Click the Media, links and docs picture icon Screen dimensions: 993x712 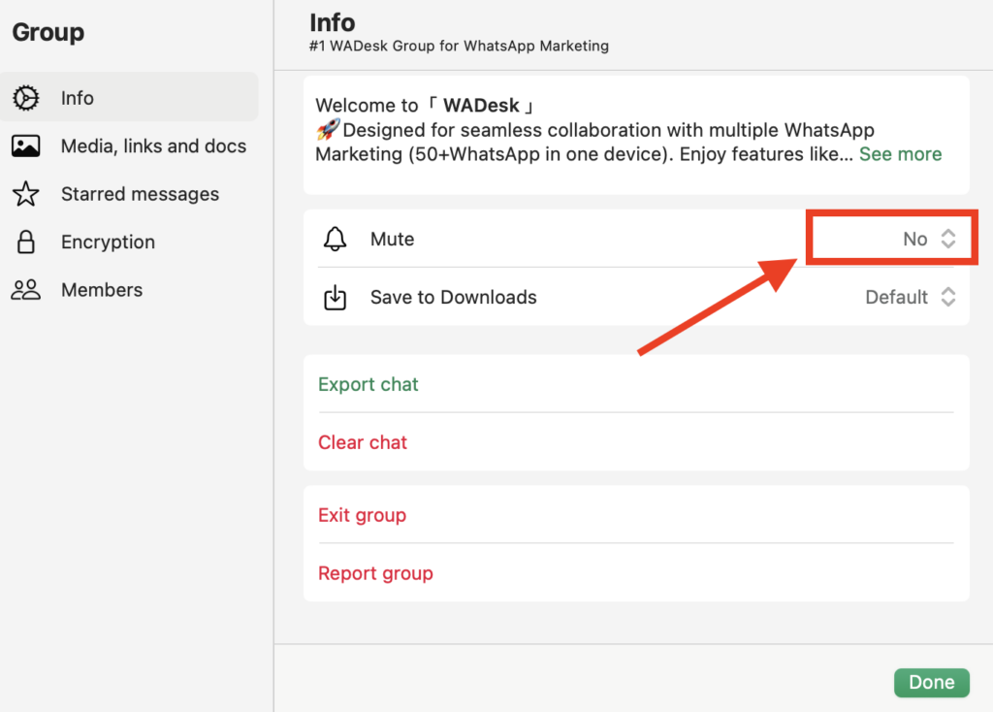26,146
